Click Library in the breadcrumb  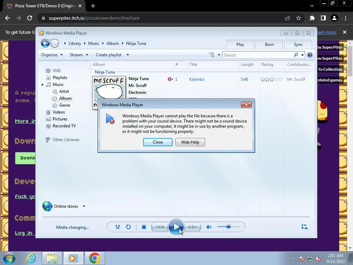click(x=75, y=43)
